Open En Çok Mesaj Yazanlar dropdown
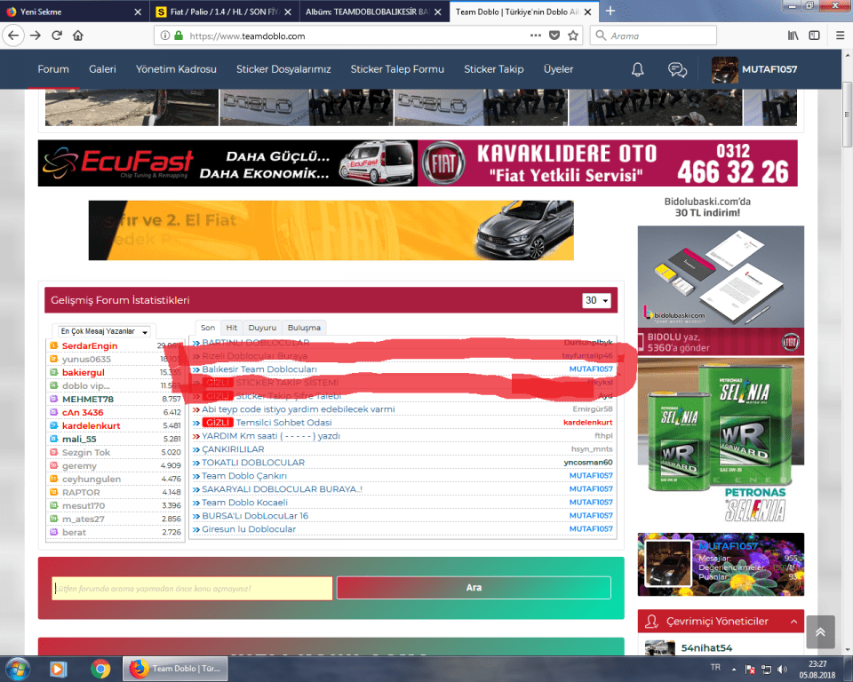Image resolution: width=853 pixels, height=682 pixels. (104, 331)
